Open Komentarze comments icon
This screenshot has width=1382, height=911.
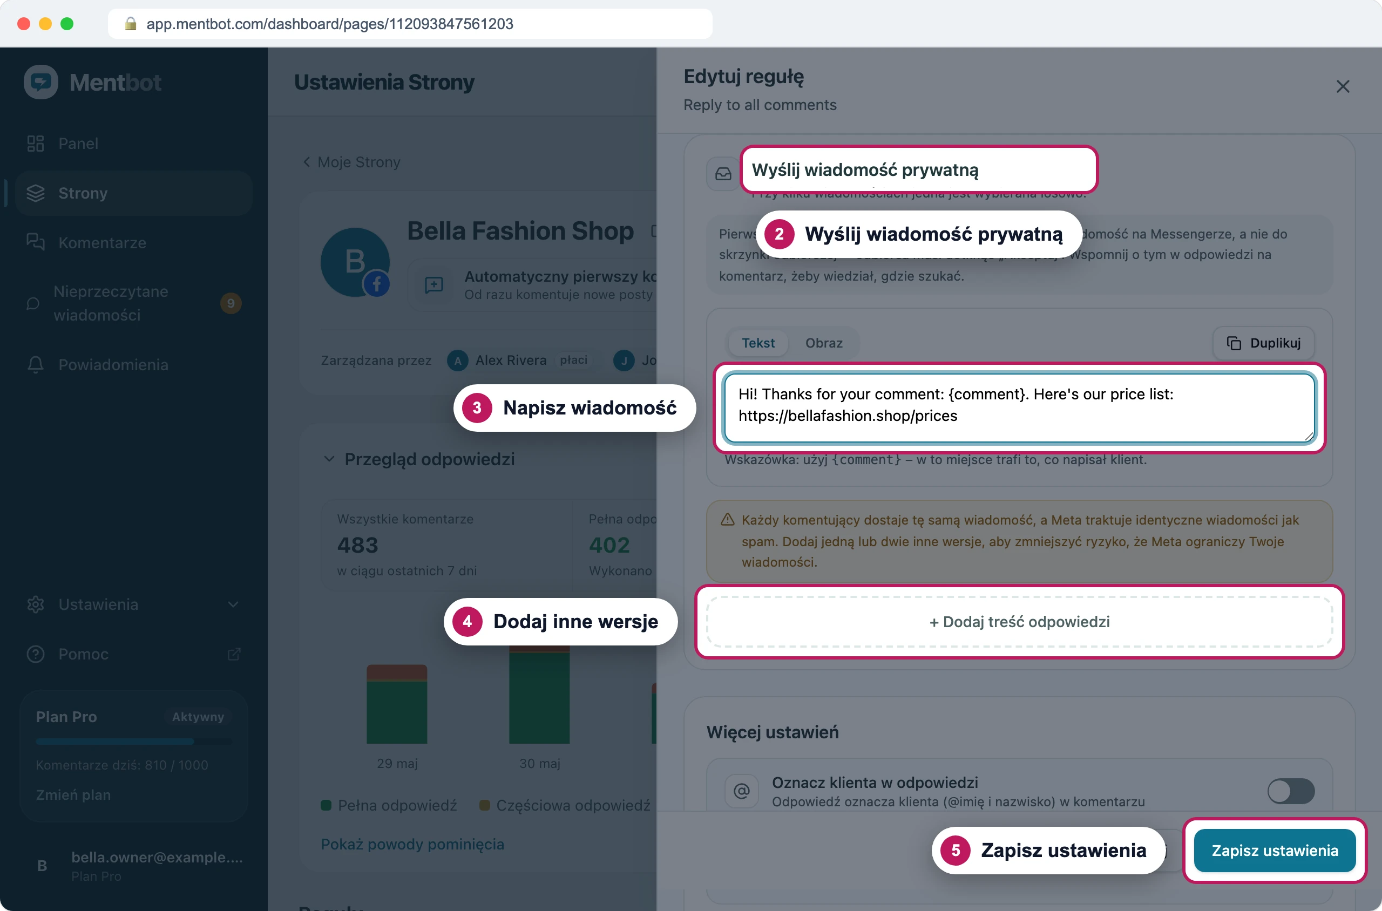tap(36, 242)
